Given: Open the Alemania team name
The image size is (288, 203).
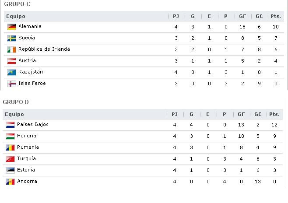Looking at the screenshot, I should coord(30,26).
